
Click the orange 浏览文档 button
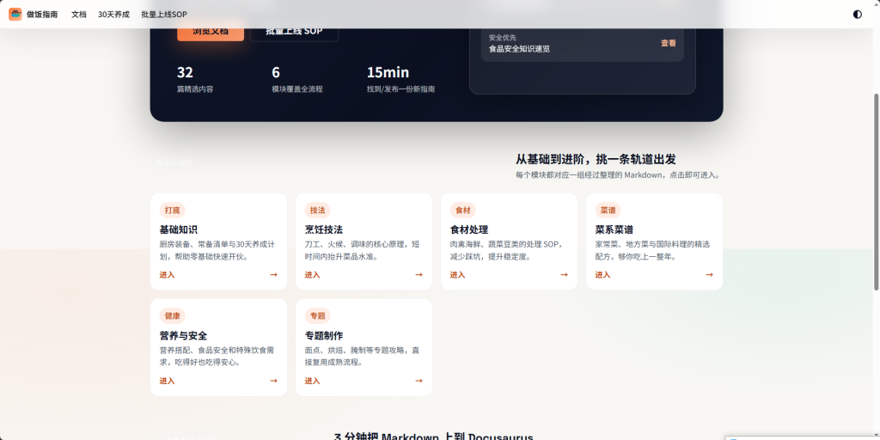click(x=211, y=33)
